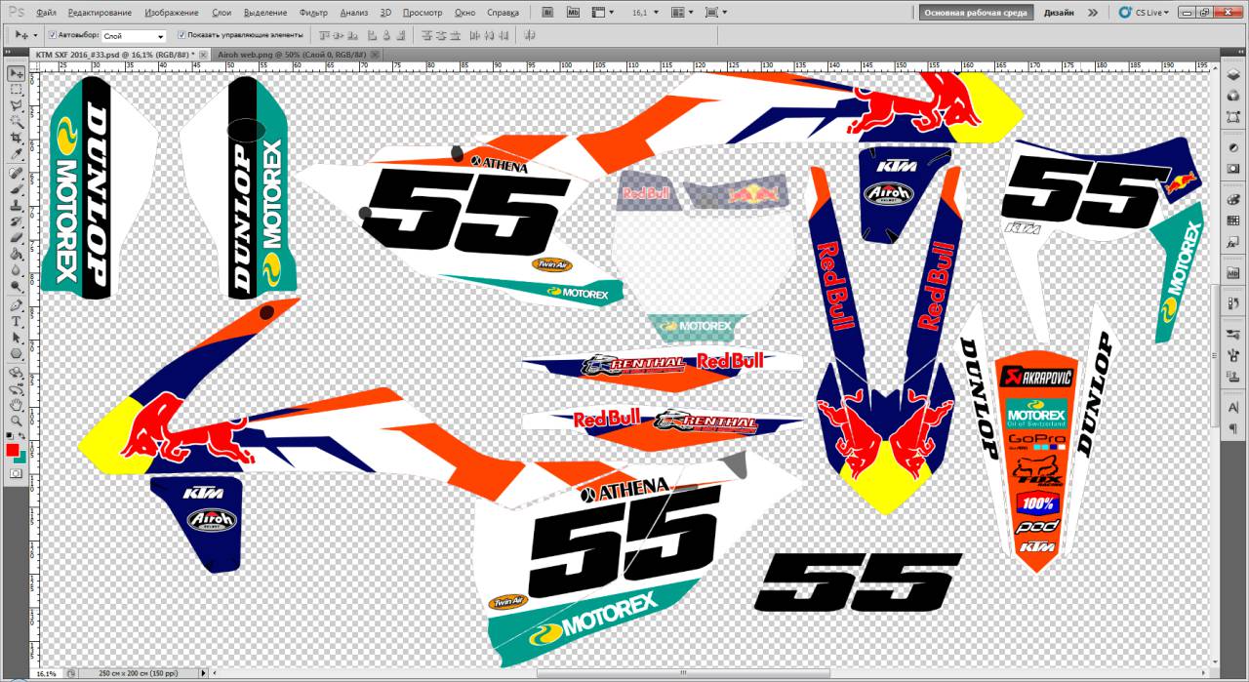
Task: Open the Файл menu
Action: tap(46, 13)
